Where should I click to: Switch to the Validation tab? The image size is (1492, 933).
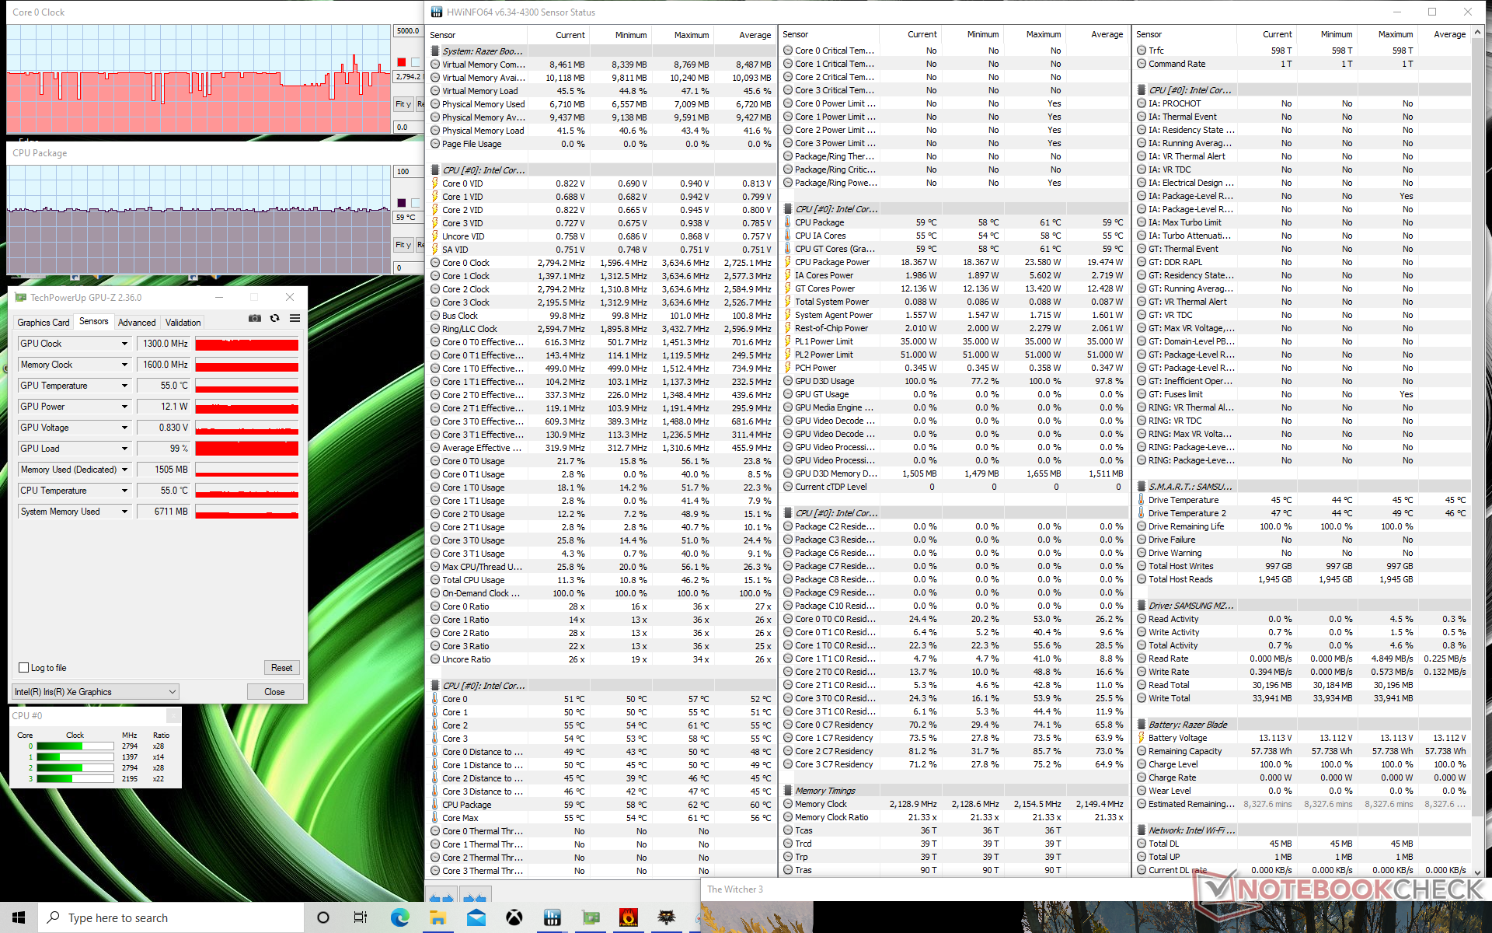183,323
